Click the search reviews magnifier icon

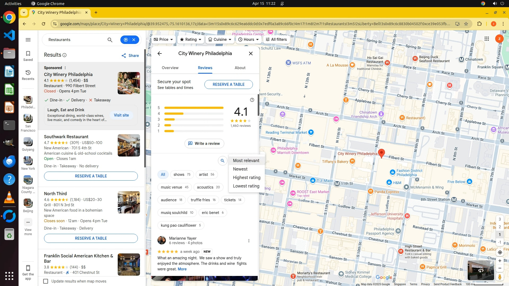click(222, 160)
